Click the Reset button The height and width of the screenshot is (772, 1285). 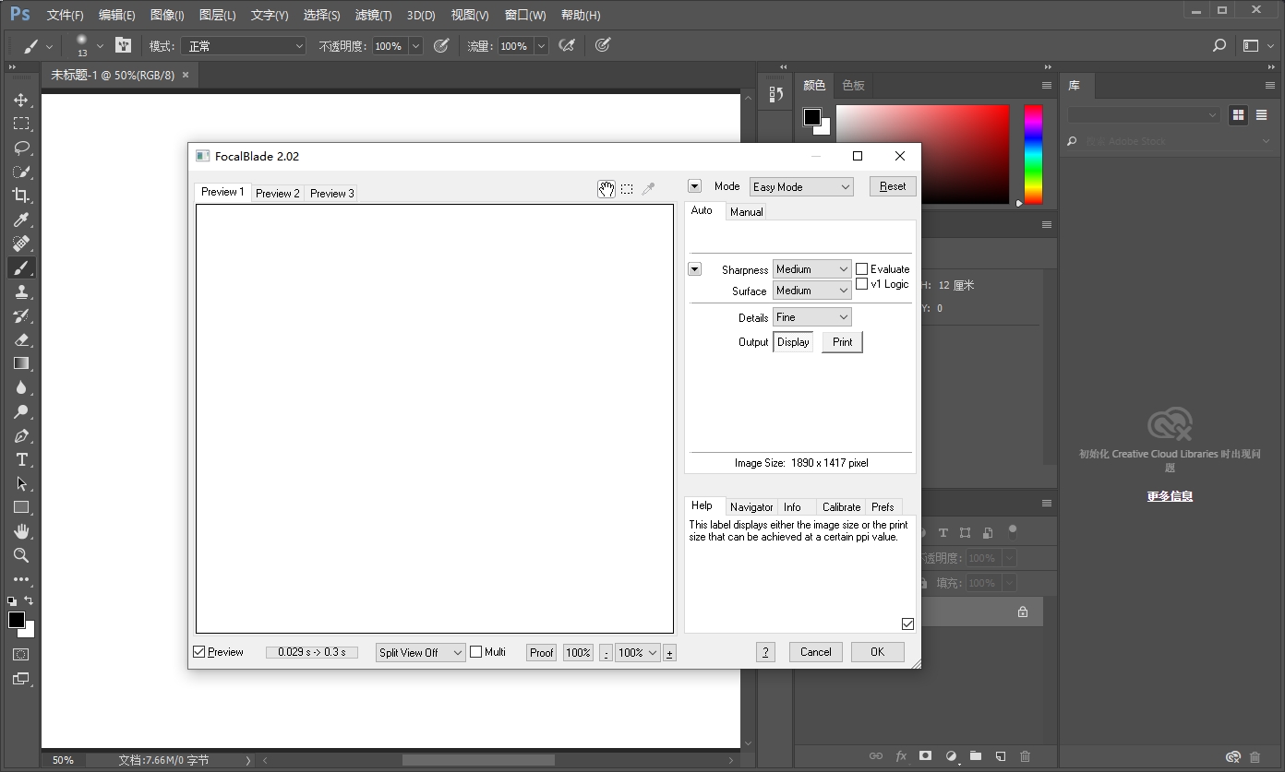click(x=893, y=186)
